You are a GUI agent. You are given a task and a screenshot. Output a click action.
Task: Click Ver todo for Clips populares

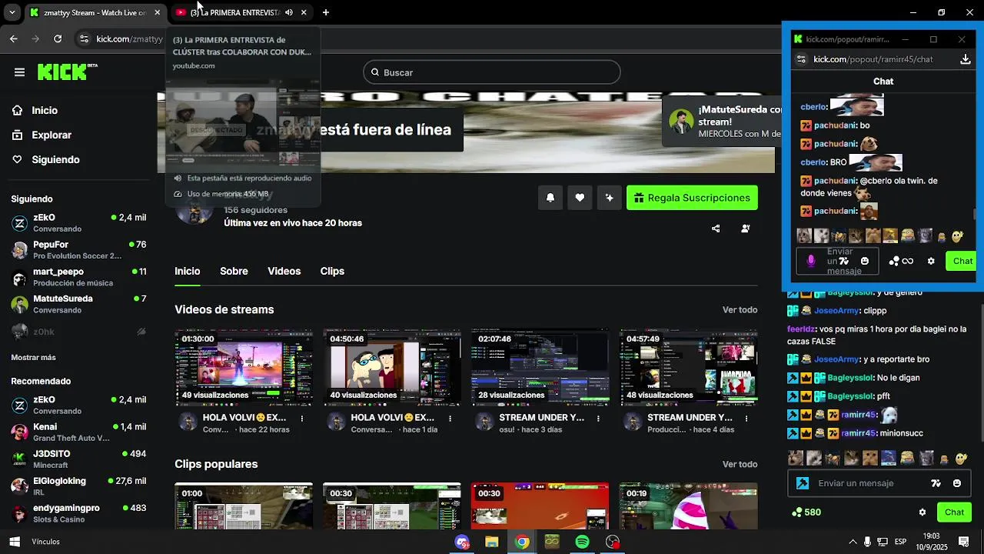click(x=740, y=464)
